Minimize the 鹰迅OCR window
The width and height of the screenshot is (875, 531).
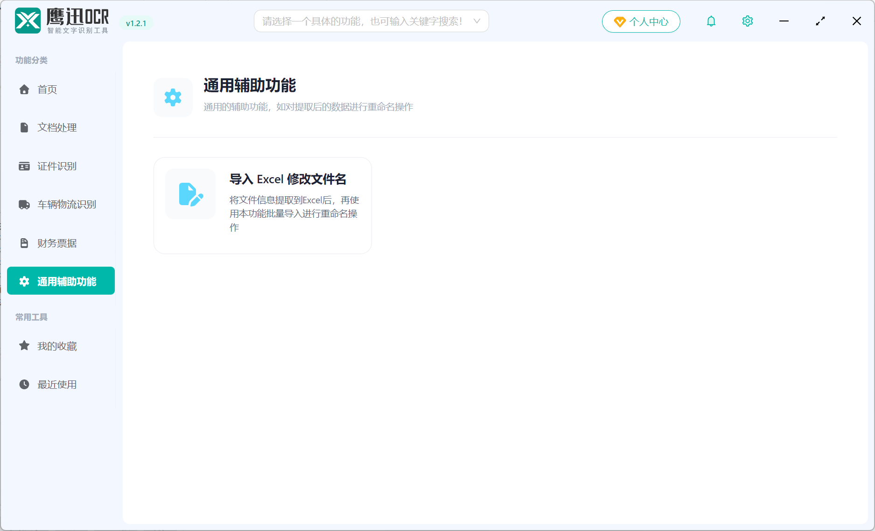tap(784, 21)
